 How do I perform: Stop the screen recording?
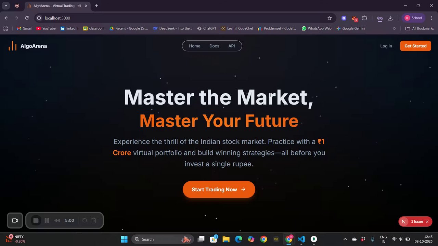(36, 220)
